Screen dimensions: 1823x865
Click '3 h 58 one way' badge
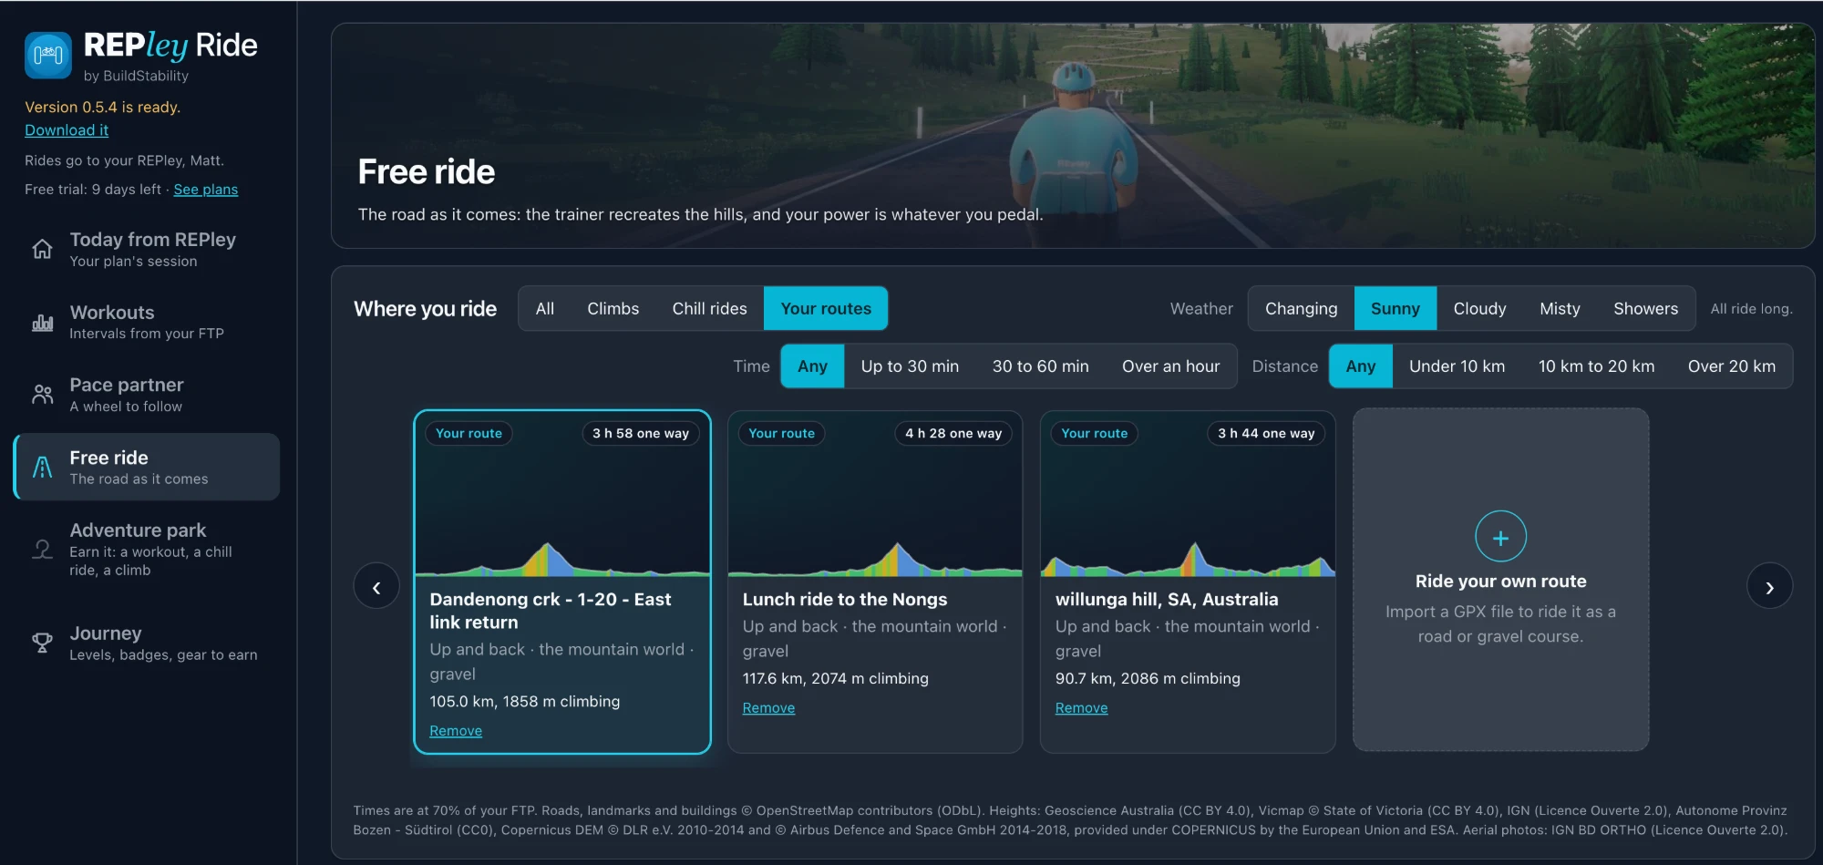[x=641, y=433]
